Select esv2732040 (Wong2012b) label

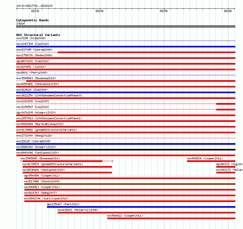point(34,135)
